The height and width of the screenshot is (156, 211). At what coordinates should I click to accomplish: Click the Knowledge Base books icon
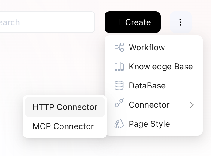click(119, 66)
